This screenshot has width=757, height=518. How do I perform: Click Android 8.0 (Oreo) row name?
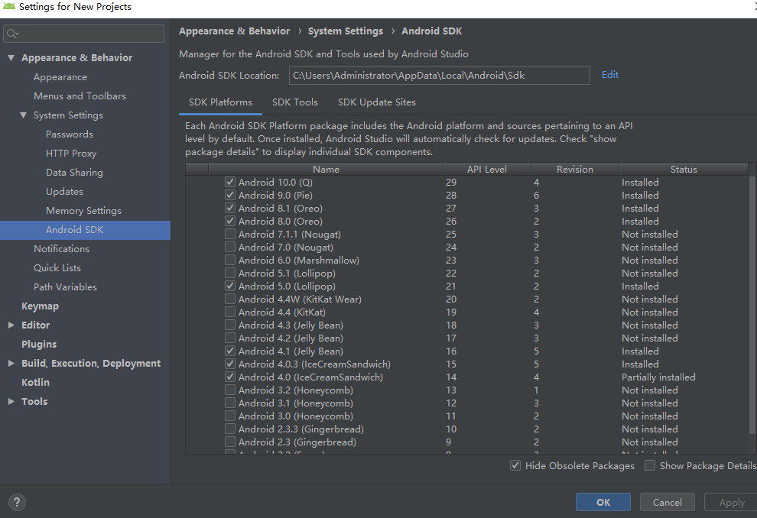[x=281, y=222]
